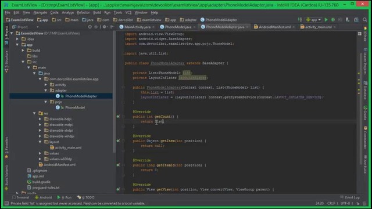
Task: Toggle Build Variants tool window
Action: (x=6, y=177)
